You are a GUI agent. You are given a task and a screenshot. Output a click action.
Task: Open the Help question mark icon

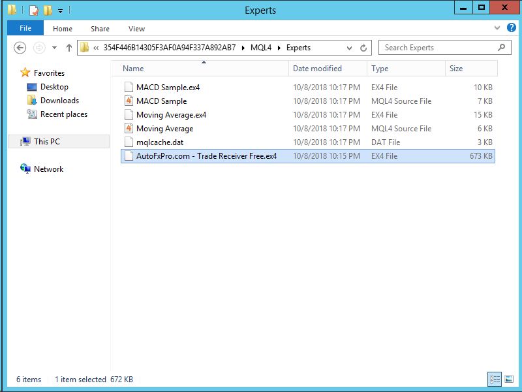tap(512, 28)
